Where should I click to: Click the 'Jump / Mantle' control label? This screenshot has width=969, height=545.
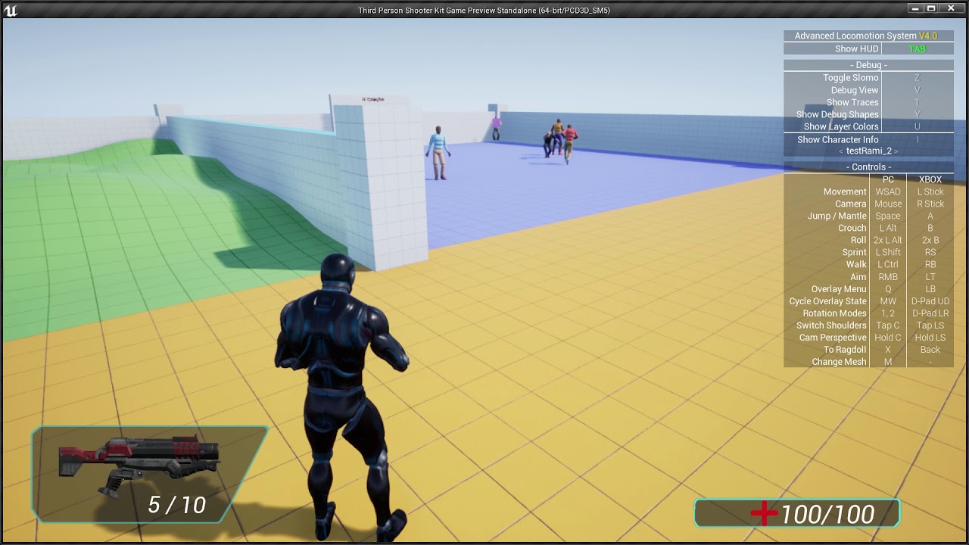837,216
